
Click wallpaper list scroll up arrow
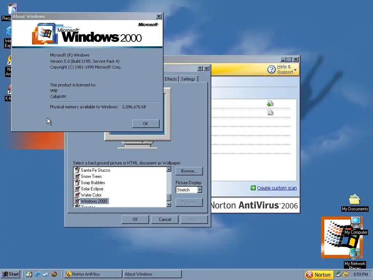[169, 170]
